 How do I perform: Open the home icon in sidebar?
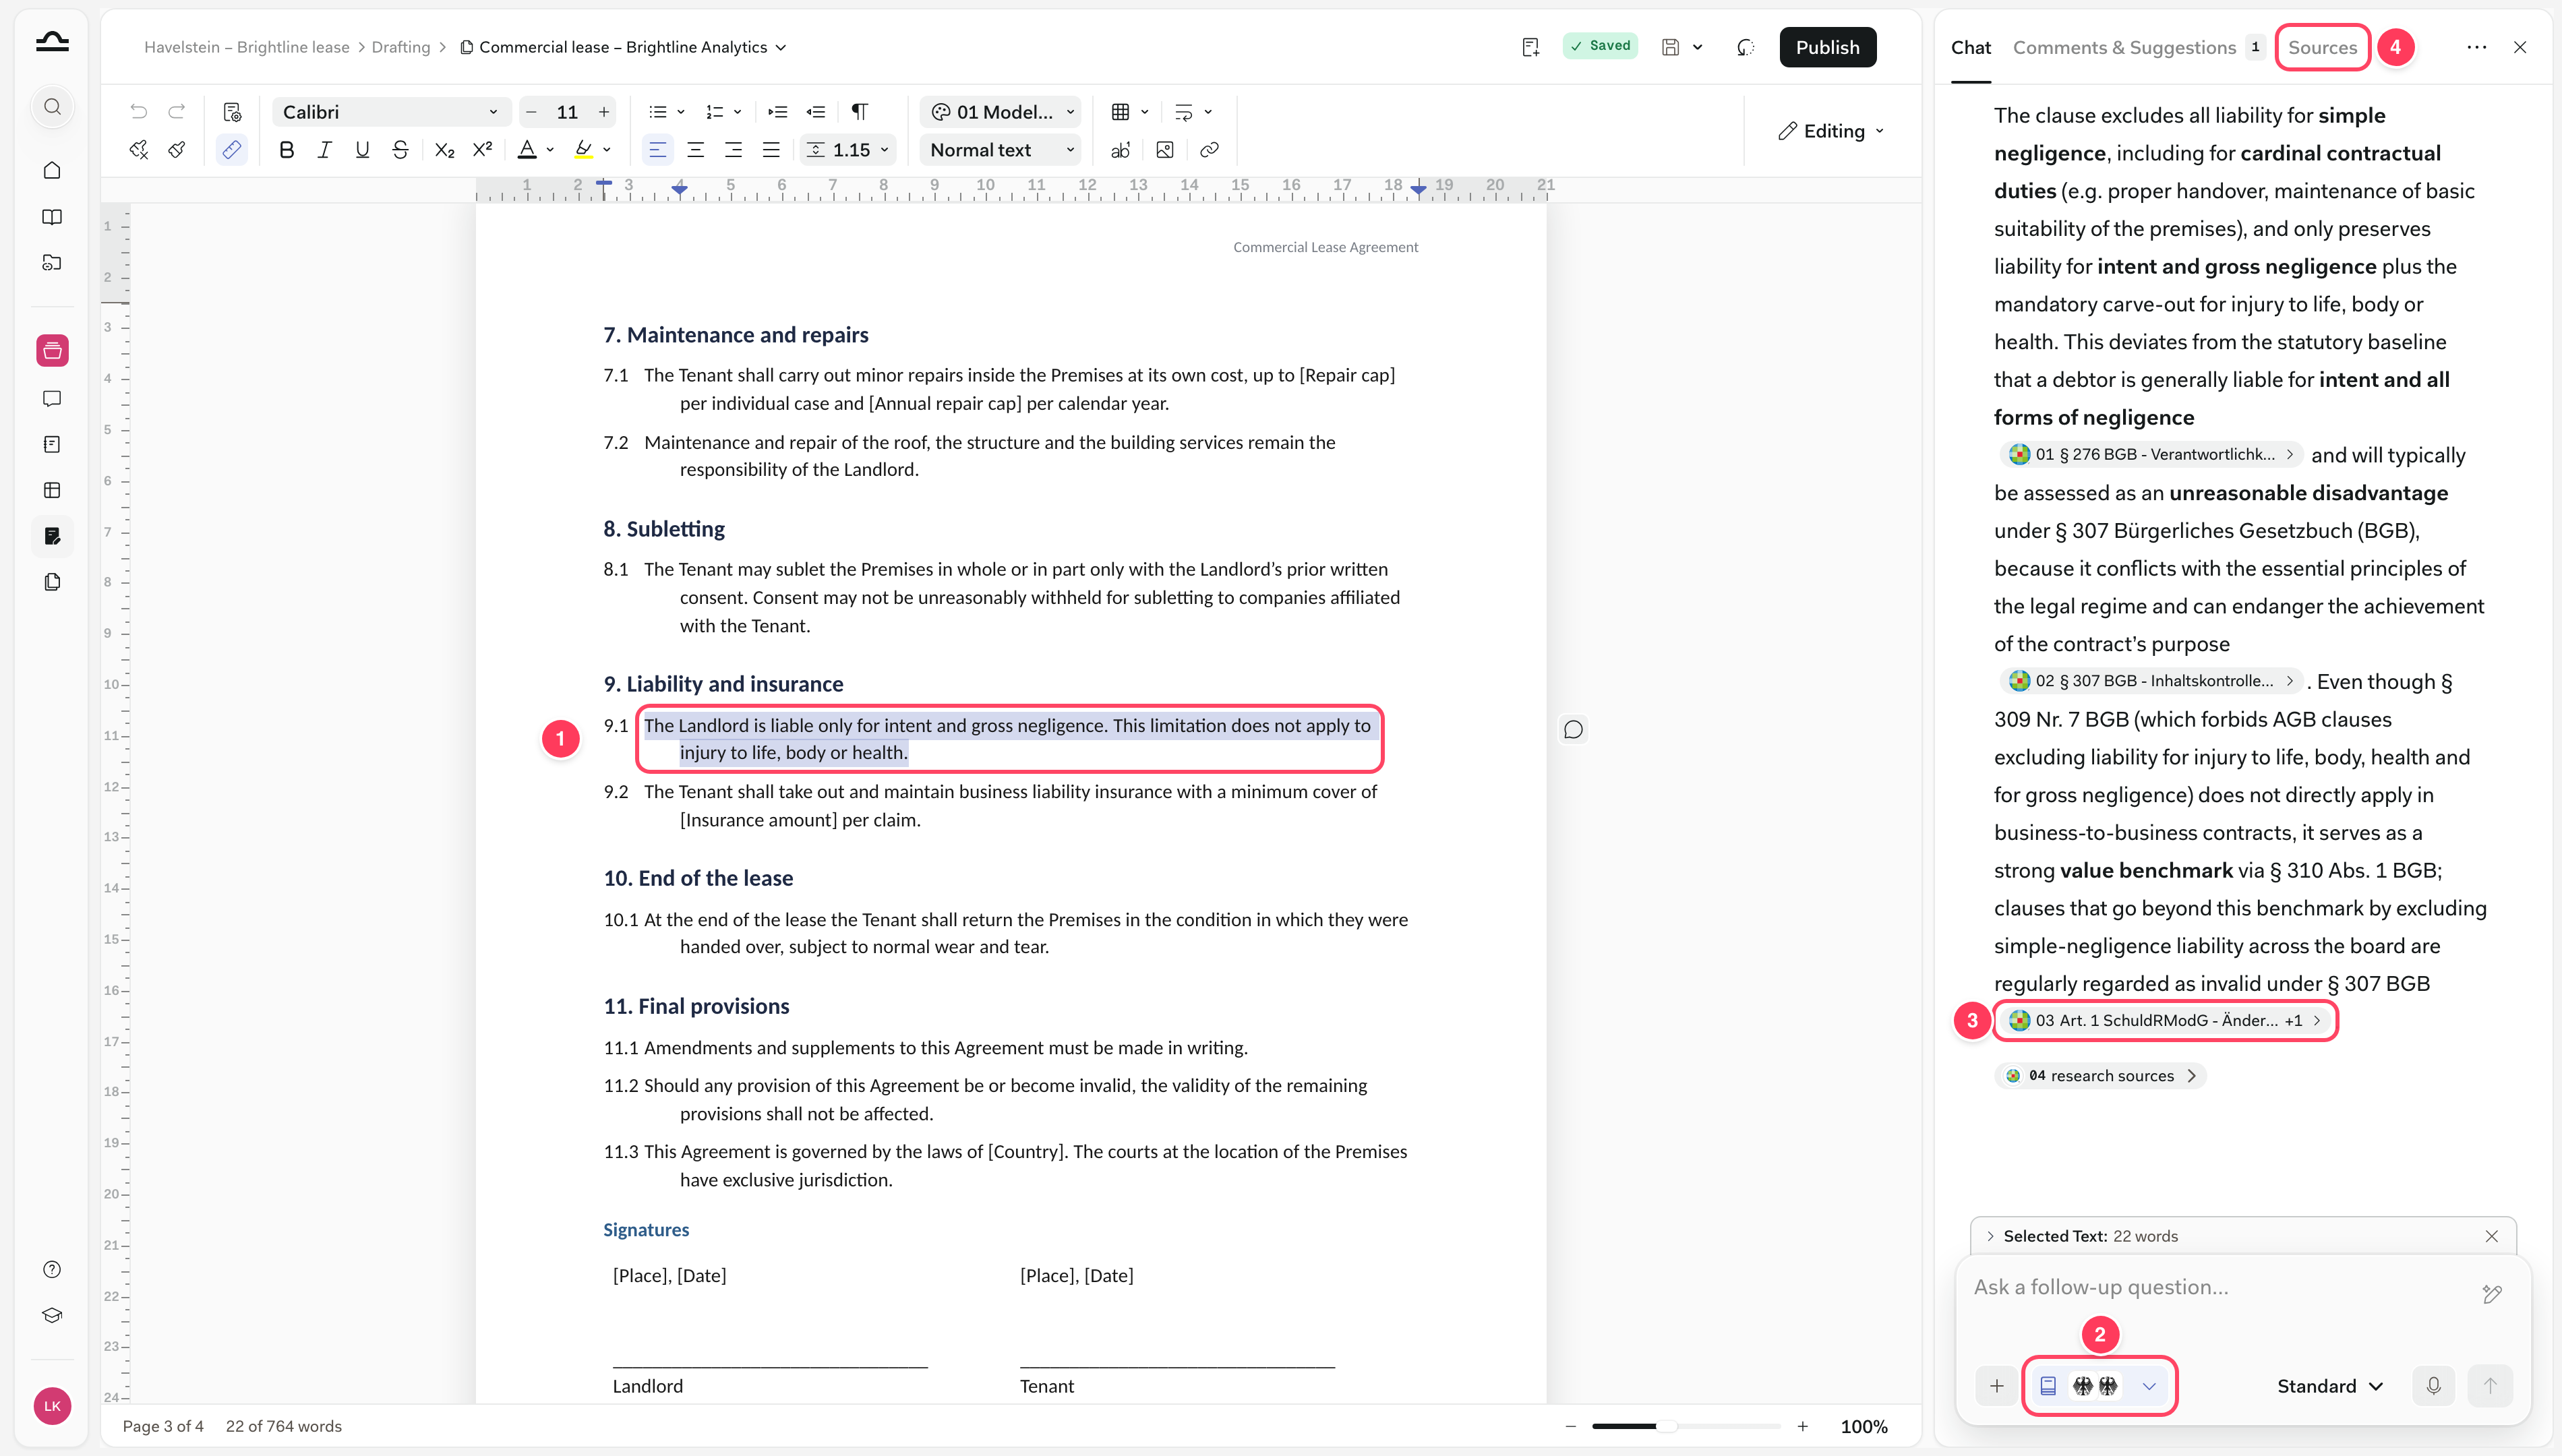pyautogui.click(x=52, y=170)
